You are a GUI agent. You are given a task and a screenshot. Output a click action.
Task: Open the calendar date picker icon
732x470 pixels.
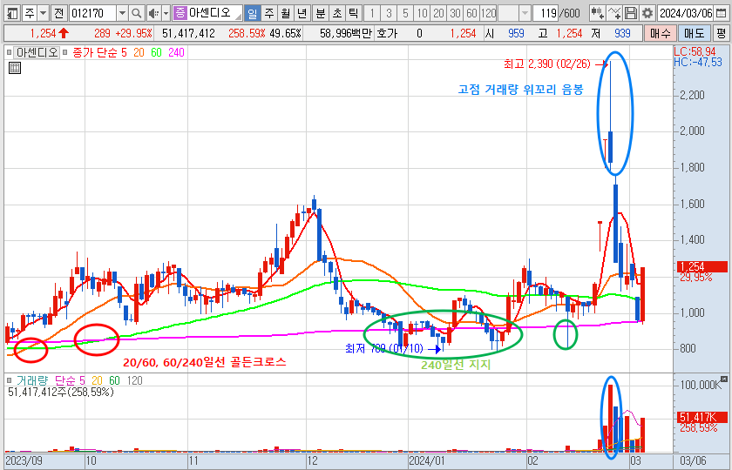722,13
